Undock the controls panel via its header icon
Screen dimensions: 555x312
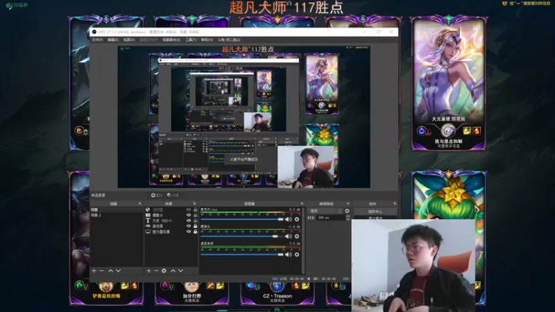tap(395, 204)
